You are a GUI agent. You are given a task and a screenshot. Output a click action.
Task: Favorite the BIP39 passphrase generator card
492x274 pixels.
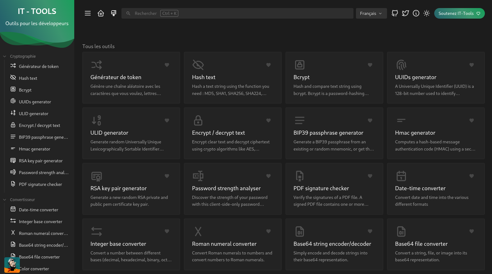pyautogui.click(x=370, y=120)
